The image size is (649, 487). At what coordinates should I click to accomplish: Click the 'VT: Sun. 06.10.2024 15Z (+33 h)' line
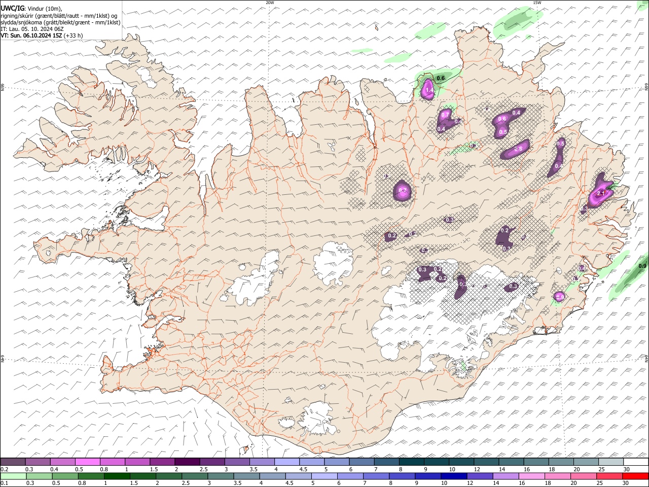(42, 36)
